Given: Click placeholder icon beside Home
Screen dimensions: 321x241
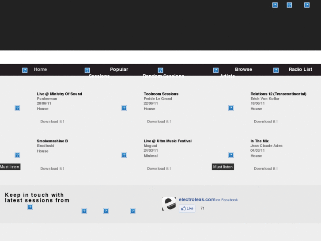Looking at the screenshot, I should click(25, 70).
